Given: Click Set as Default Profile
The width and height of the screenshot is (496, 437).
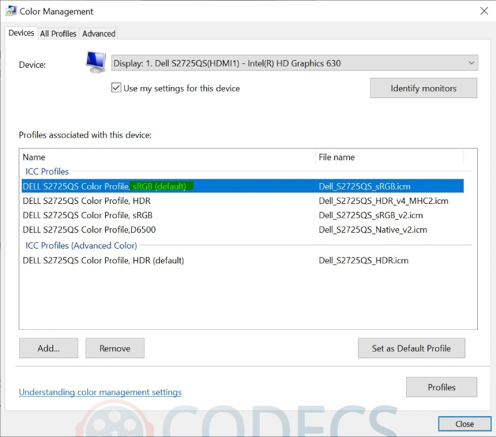Looking at the screenshot, I should point(412,348).
